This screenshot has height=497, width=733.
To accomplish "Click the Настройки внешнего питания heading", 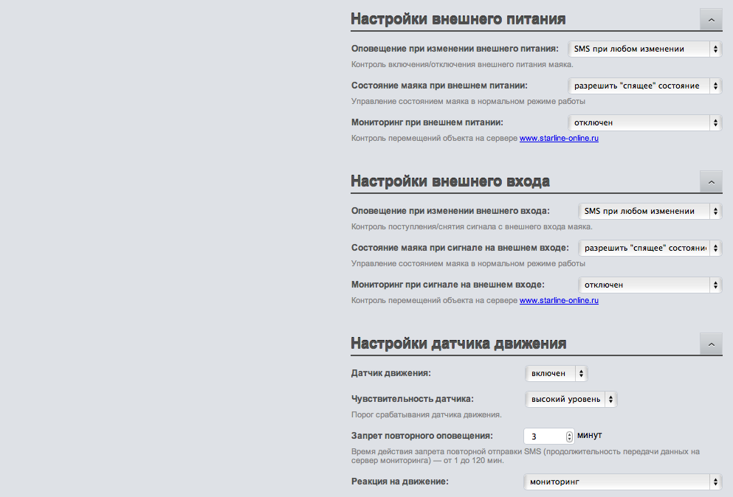I will (458, 19).
